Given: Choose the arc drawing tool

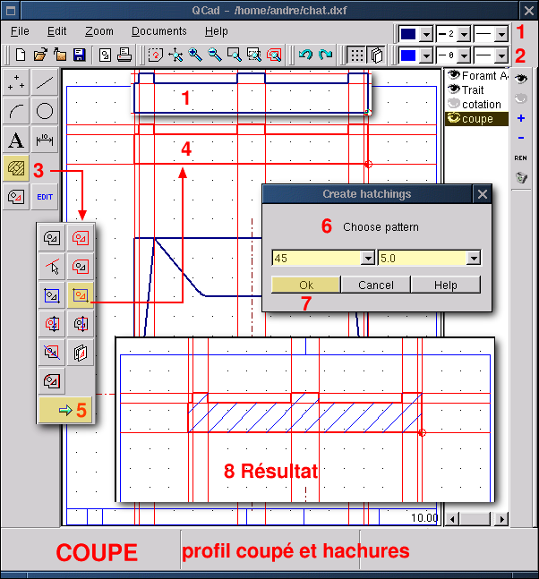Looking at the screenshot, I should point(16,112).
